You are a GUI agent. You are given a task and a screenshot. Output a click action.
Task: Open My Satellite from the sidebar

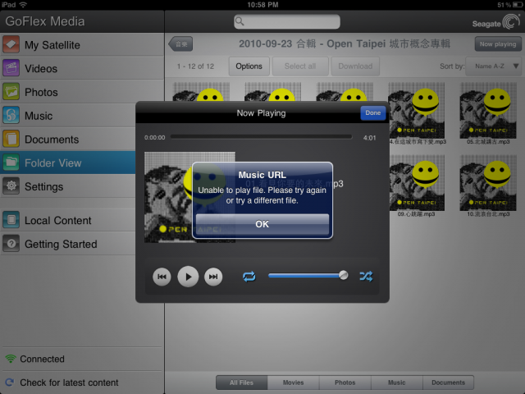pyautogui.click(x=82, y=45)
